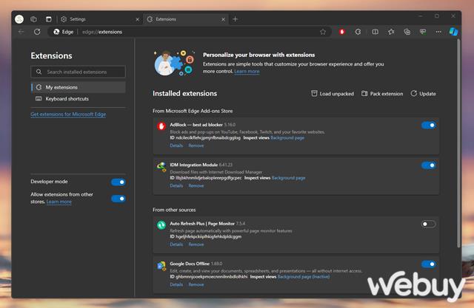Viewport: 474px width, 308px height.
Task: Remove Google Docs Offline extension
Action: (196, 284)
